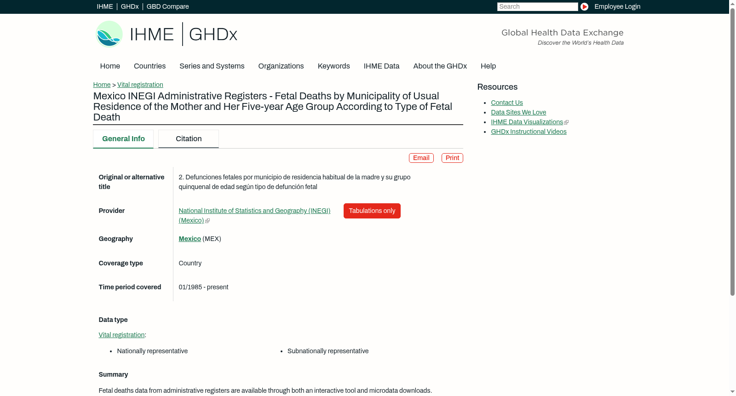
Task: Click the red search submit arrow icon
Action: (584, 6)
